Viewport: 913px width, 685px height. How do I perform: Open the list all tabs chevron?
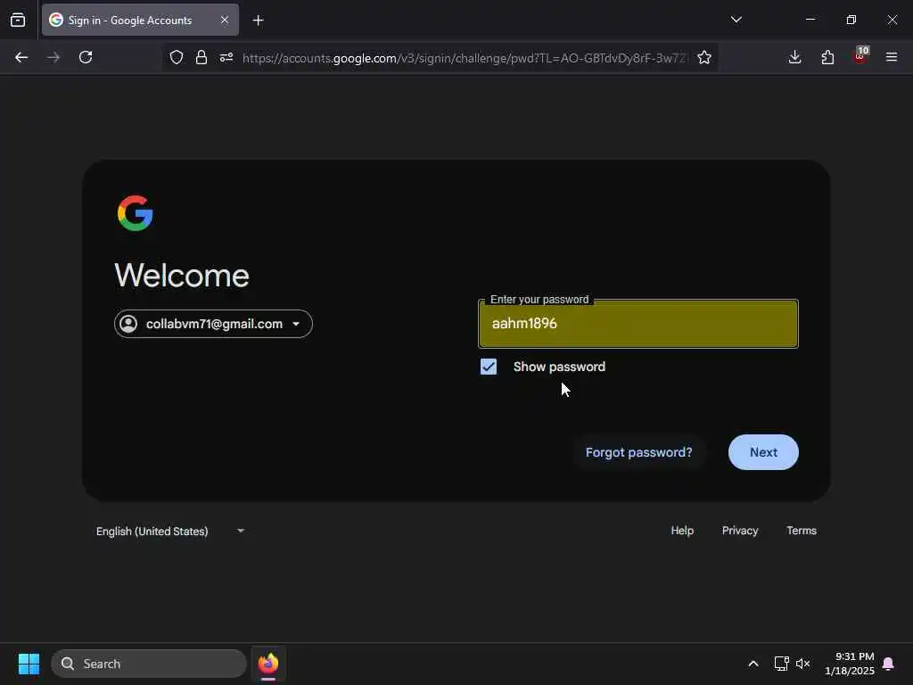(736, 20)
